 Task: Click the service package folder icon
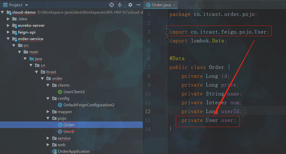tap(54, 138)
